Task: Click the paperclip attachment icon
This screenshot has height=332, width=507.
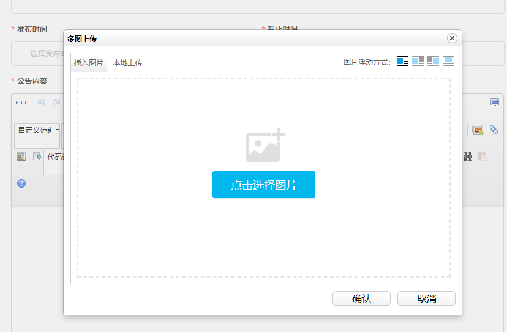Action: [494, 130]
